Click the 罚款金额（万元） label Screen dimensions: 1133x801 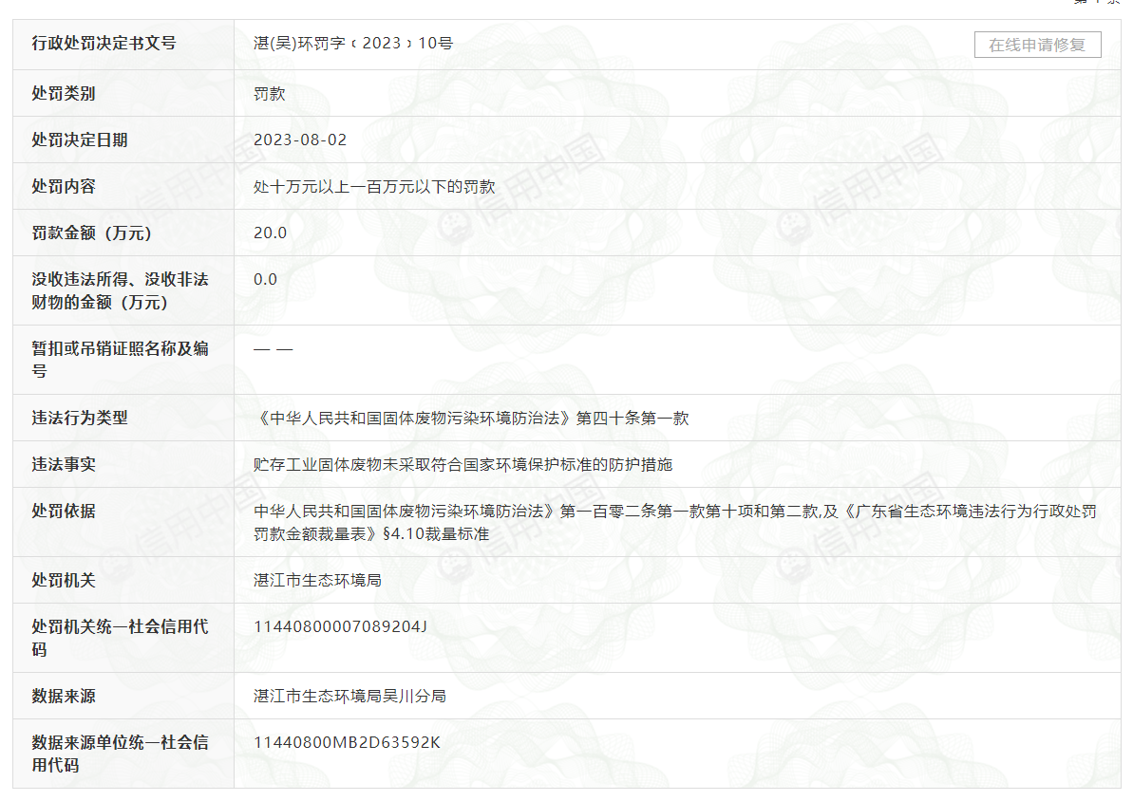(92, 233)
